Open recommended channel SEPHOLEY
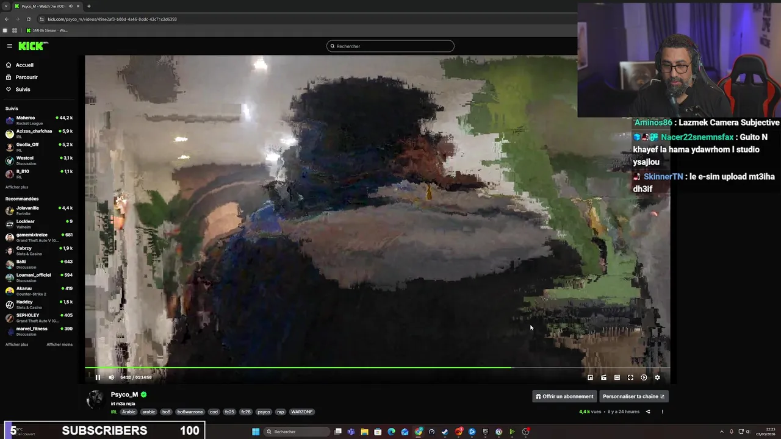 [x=39, y=318]
